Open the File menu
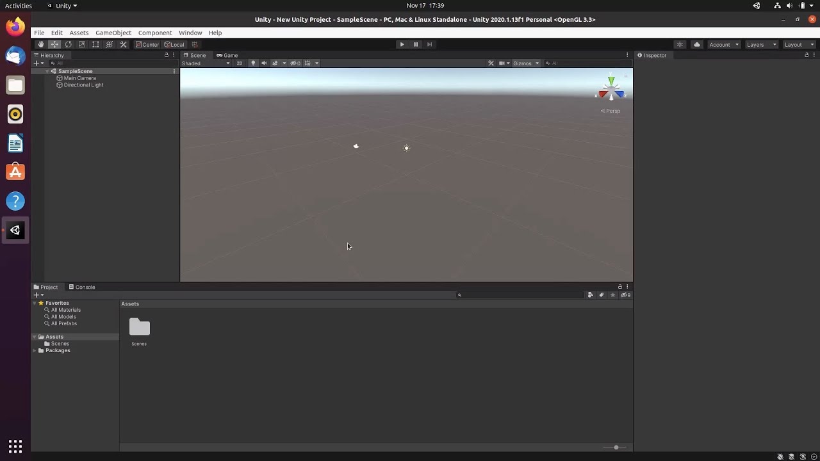Image resolution: width=820 pixels, height=461 pixels. pyautogui.click(x=39, y=33)
